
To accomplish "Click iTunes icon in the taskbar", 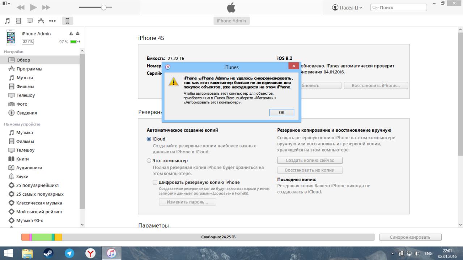I will coord(111,253).
